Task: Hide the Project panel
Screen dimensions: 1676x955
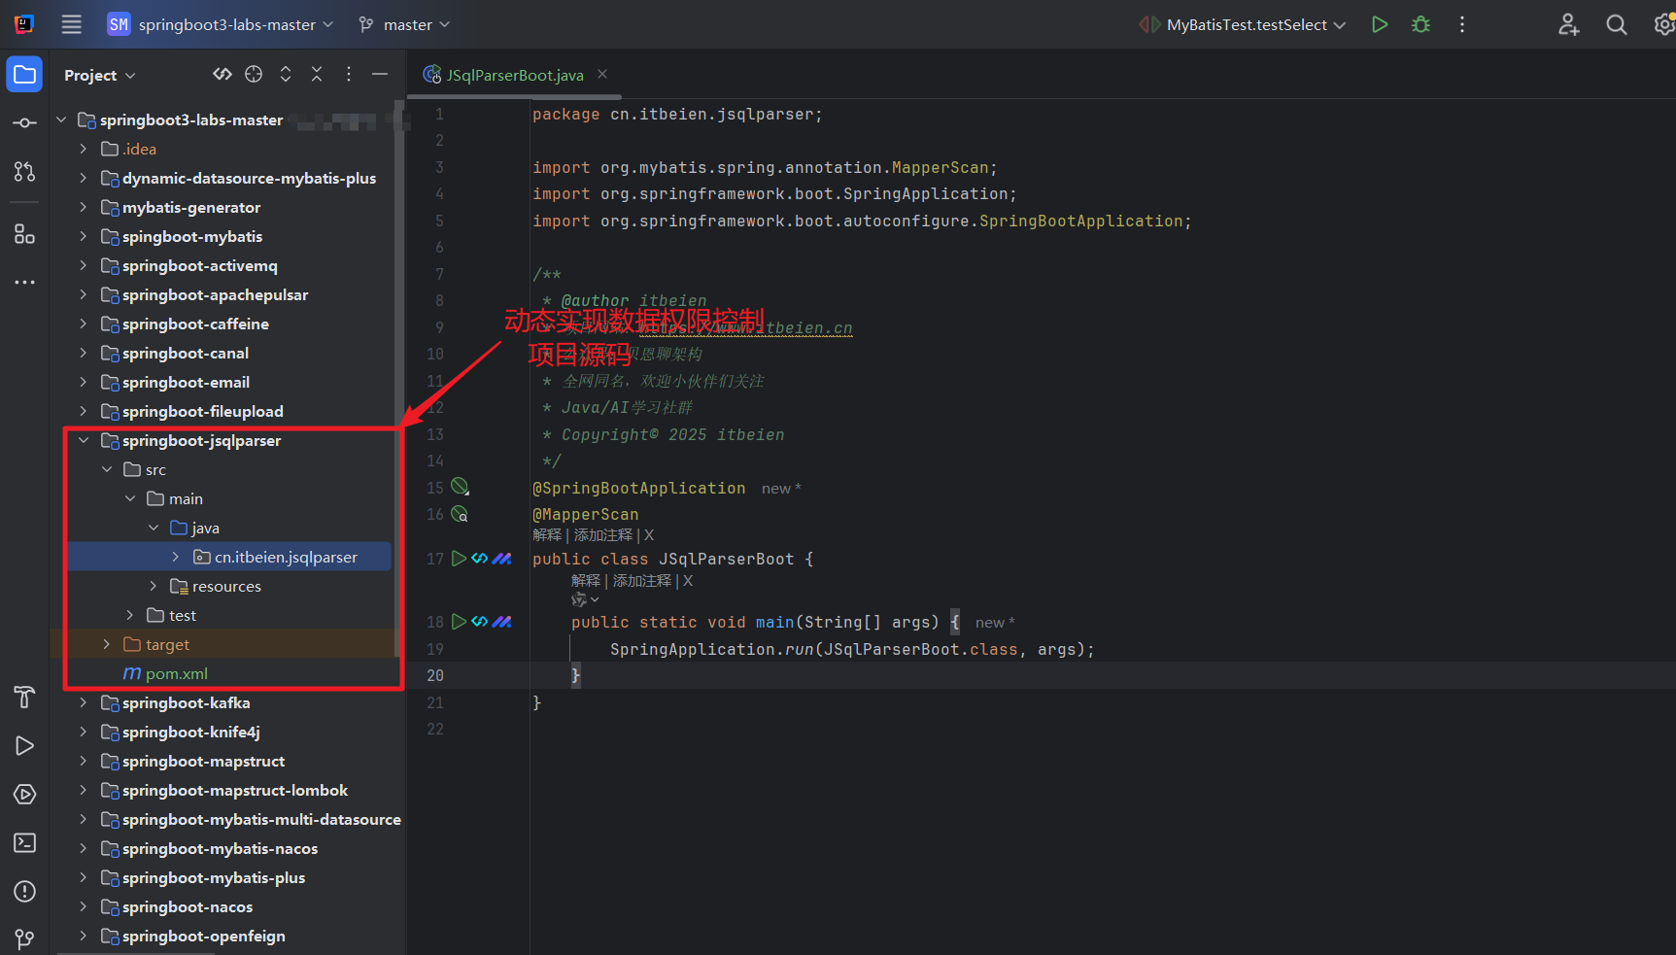Action: click(x=380, y=74)
